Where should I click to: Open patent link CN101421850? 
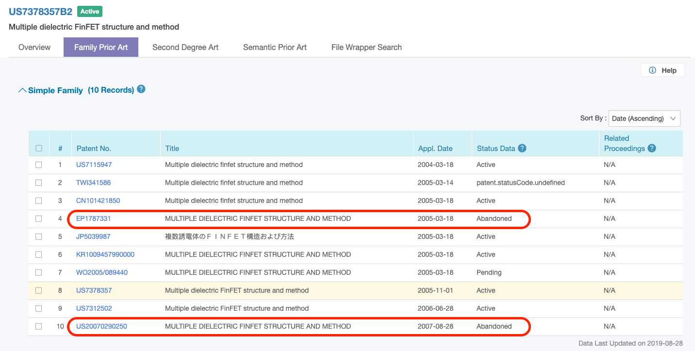point(98,201)
